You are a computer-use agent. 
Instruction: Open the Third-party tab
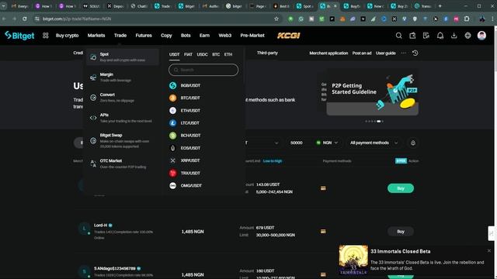coord(267,53)
